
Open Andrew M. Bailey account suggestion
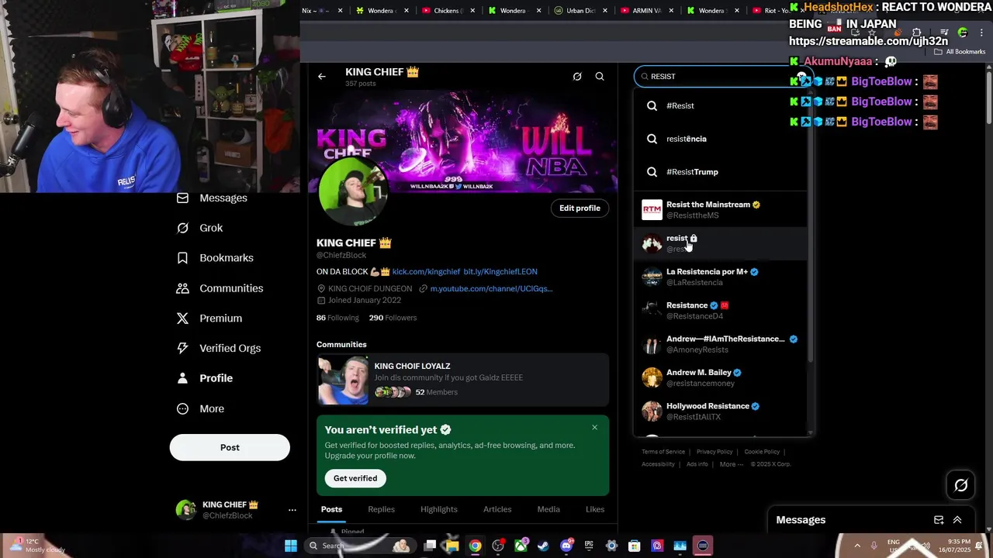[721, 377]
